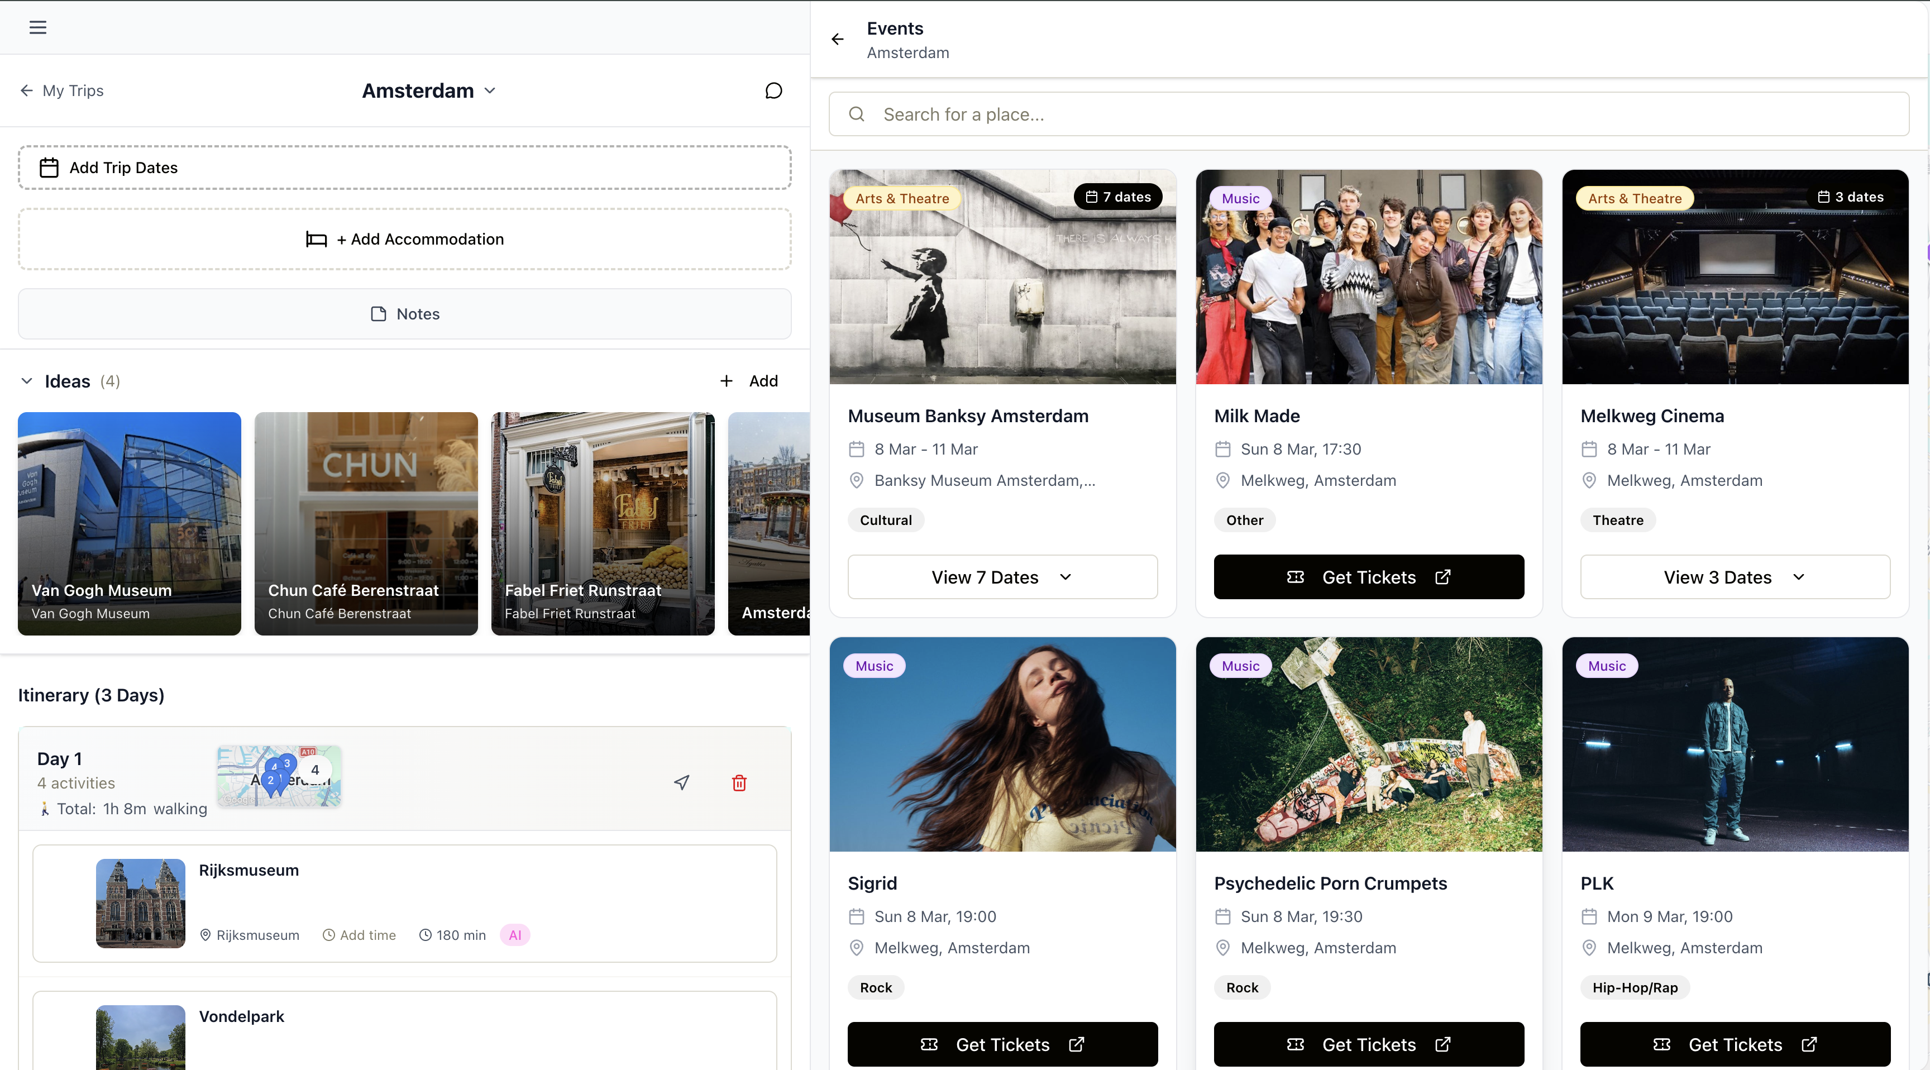This screenshot has height=1070, width=1930.
Task: Click the chat bubble icon in the trip header
Action: click(x=772, y=90)
